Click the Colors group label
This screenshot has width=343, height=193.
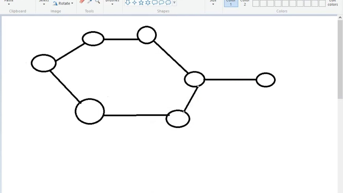point(282,11)
